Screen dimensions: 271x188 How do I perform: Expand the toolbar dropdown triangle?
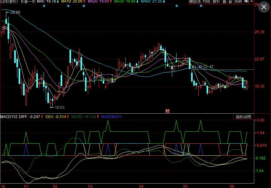(251, 2)
